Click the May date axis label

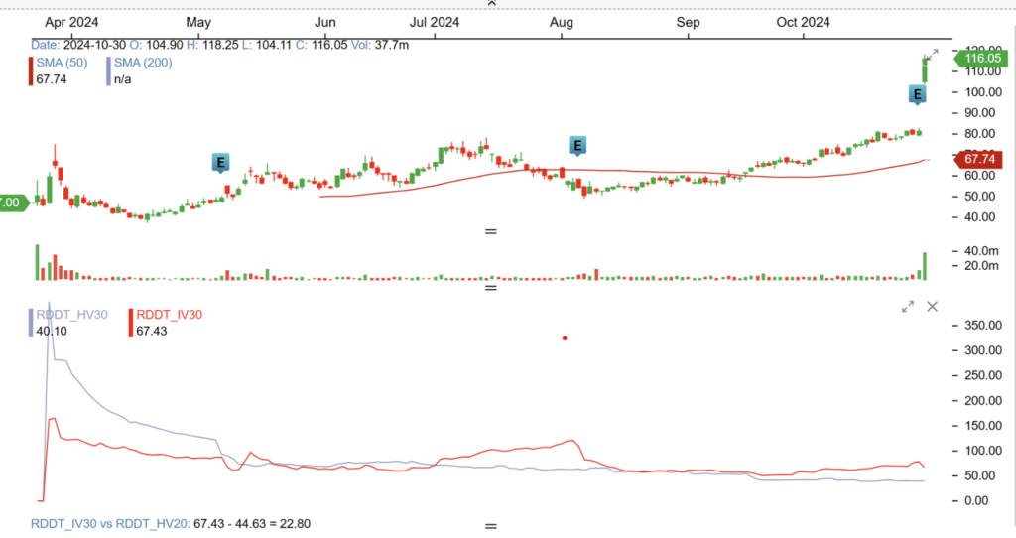(198, 22)
